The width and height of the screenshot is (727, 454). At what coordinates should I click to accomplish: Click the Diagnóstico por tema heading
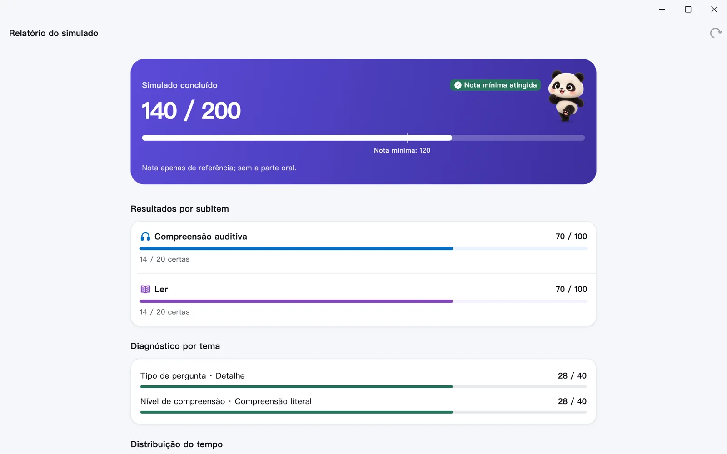click(175, 346)
